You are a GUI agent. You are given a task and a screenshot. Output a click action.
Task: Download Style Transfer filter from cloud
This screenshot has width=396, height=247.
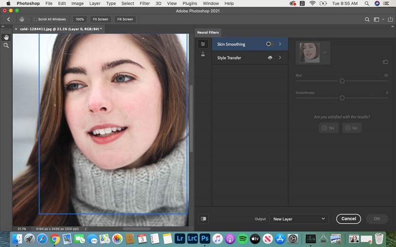pyautogui.click(x=270, y=58)
